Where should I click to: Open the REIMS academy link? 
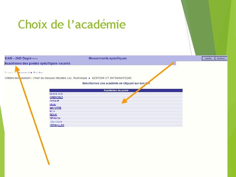click(x=53, y=115)
